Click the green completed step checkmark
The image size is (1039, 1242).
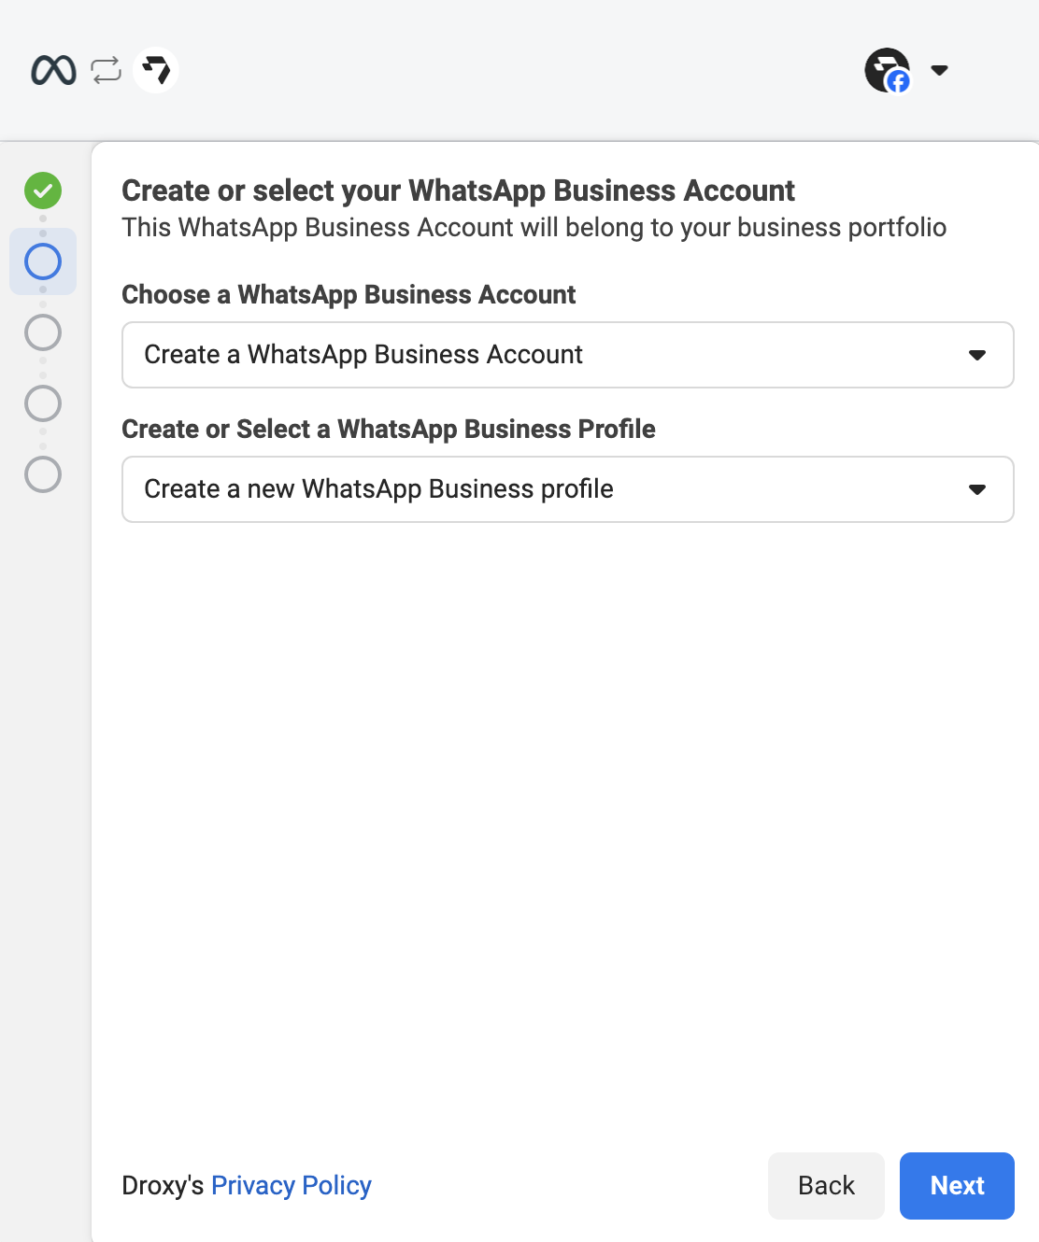click(x=43, y=191)
